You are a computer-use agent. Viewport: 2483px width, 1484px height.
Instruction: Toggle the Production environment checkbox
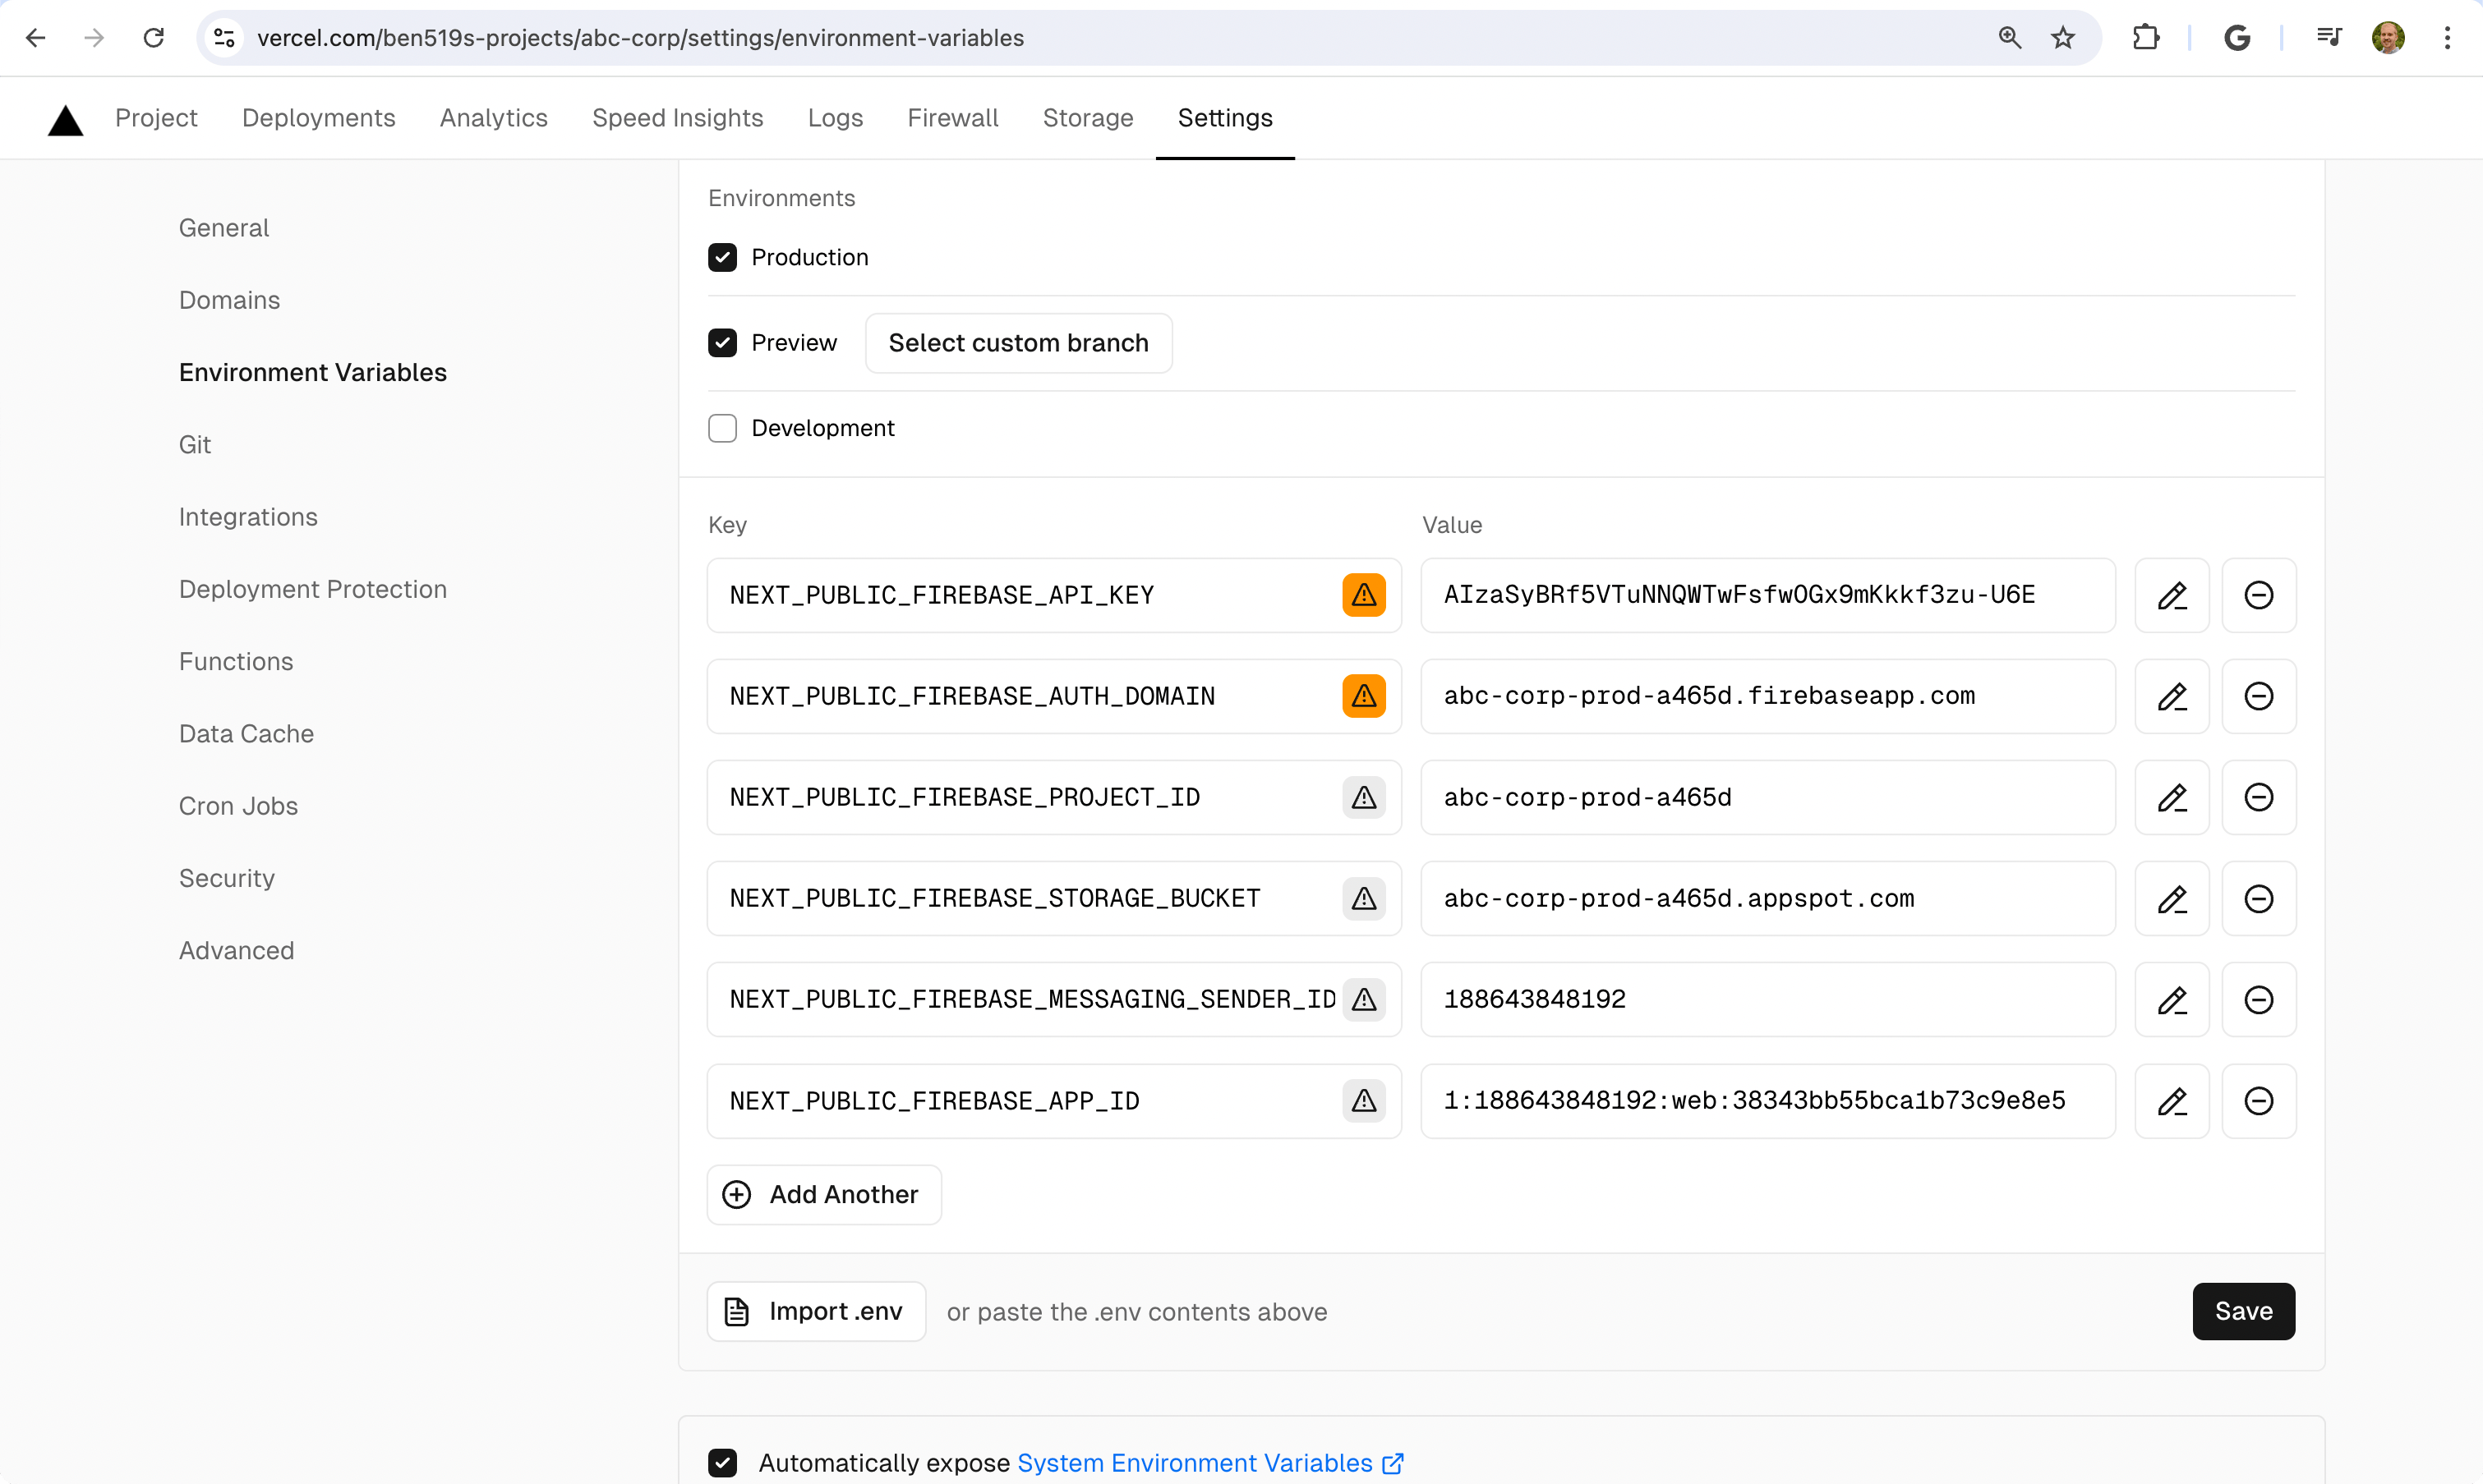click(723, 256)
